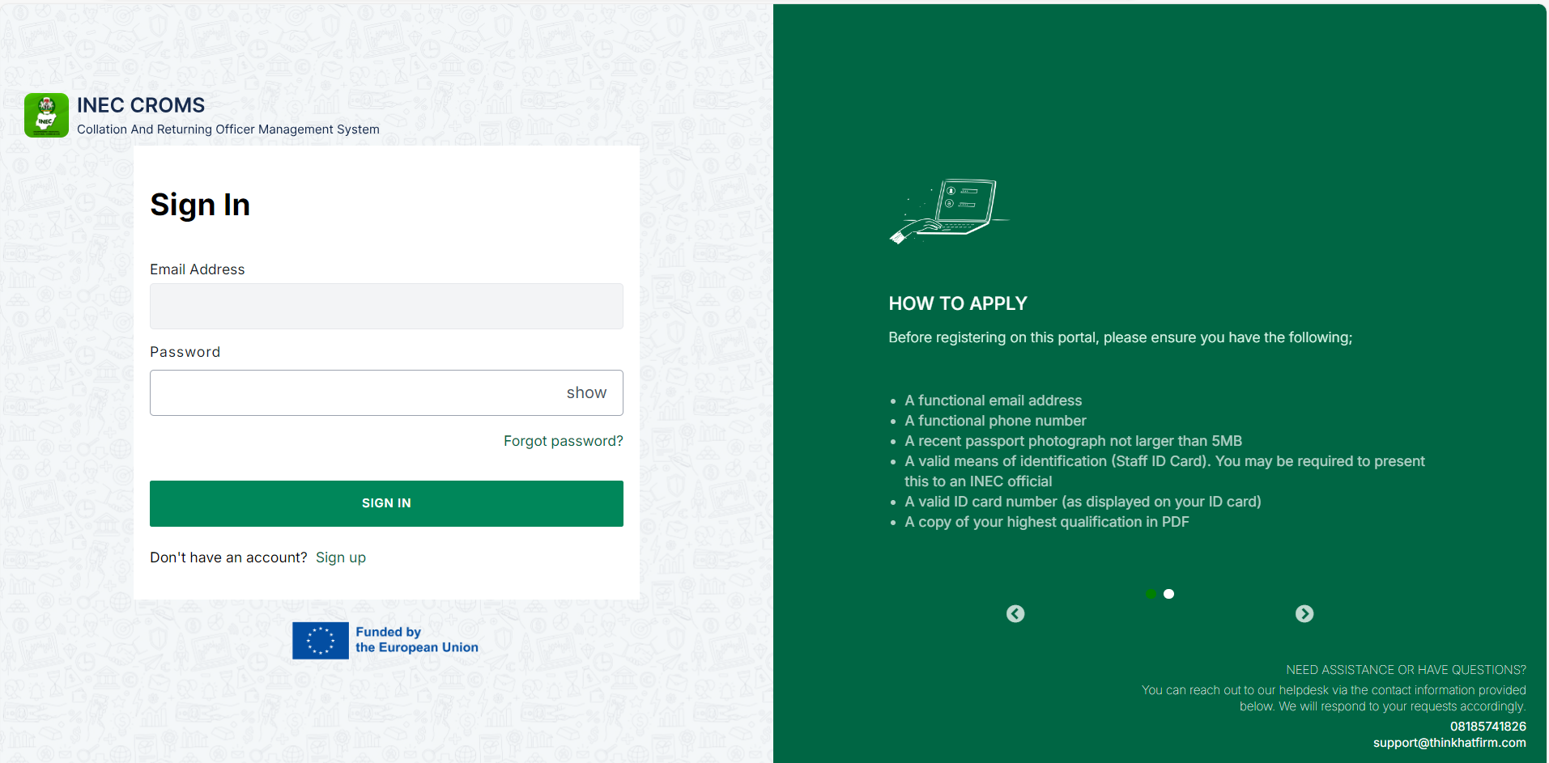Click the SIGN IN button

(386, 503)
